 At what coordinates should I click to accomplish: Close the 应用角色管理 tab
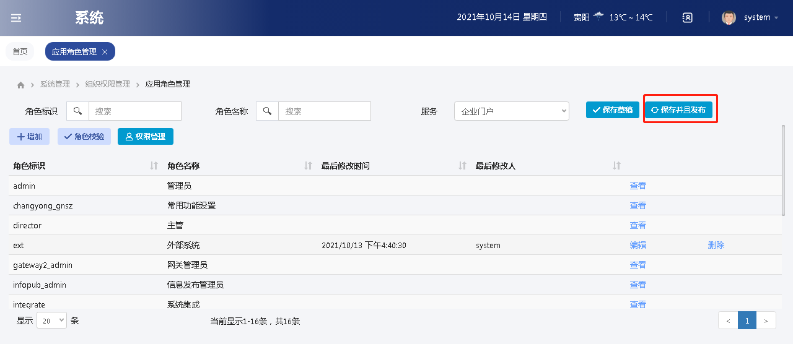click(105, 52)
